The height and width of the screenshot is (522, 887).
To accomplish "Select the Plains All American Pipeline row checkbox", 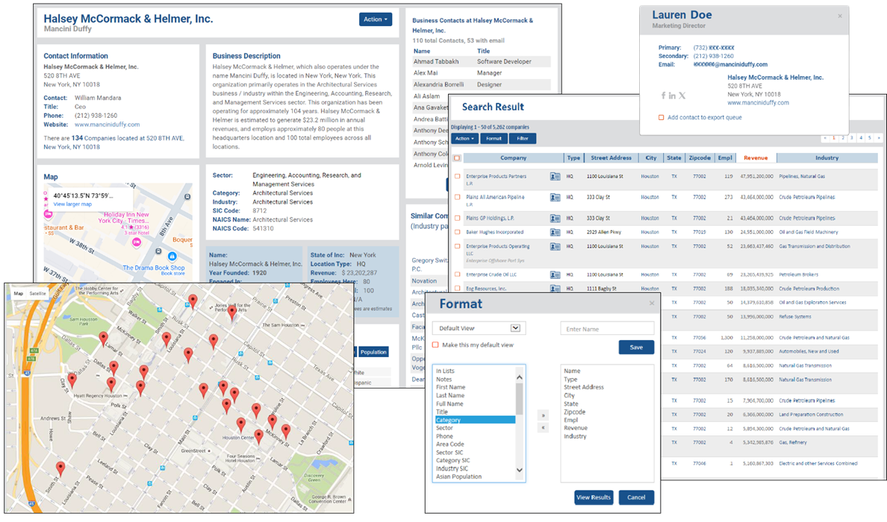I will pos(457,197).
